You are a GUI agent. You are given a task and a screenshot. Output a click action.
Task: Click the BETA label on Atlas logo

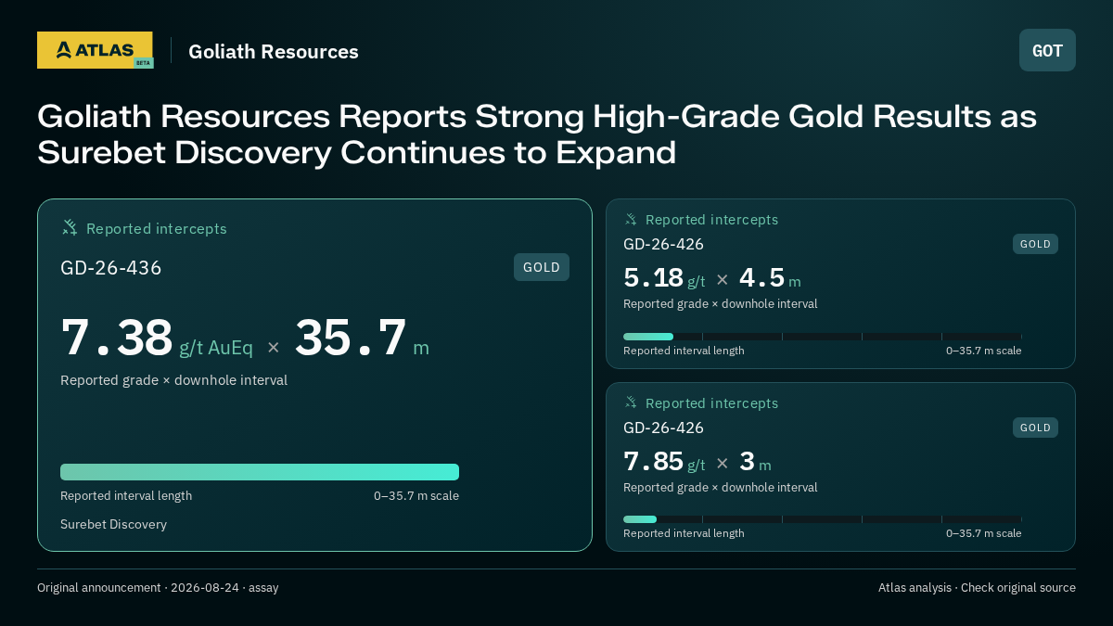143,63
